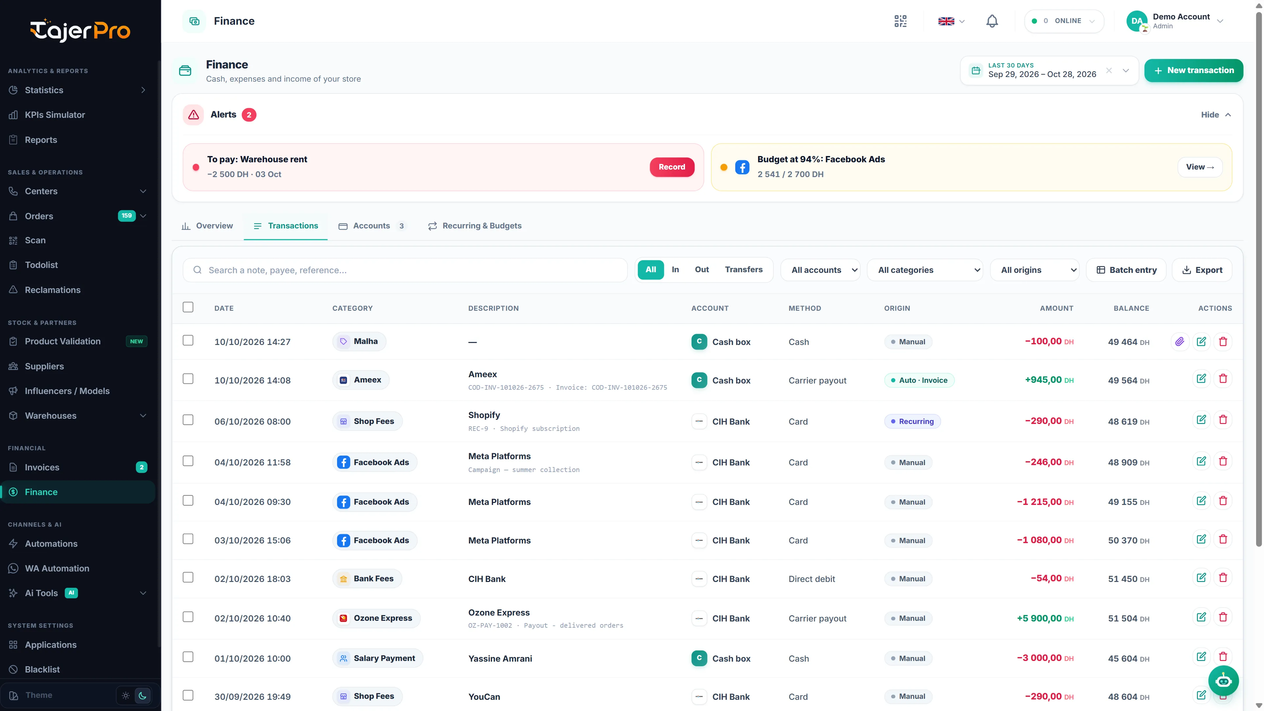Screen dimensions: 1264x711
Task: Switch to dark theme moon icon
Action: tap(142, 695)
